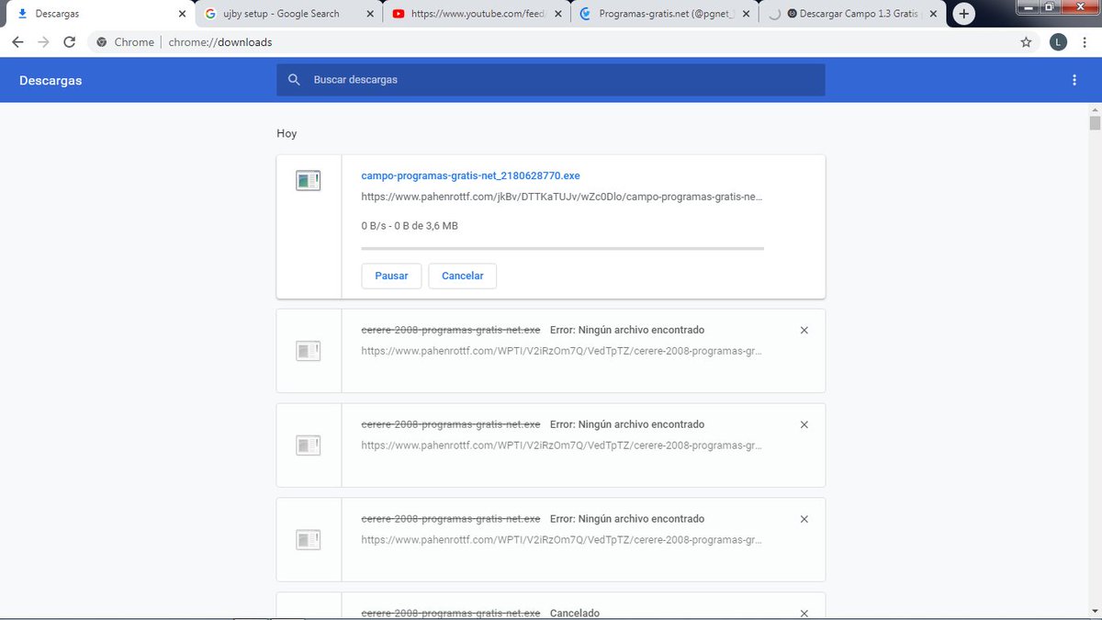The image size is (1102, 620).
Task: Click the URL under second cerere-2008 error entry
Action: pyautogui.click(x=562, y=445)
